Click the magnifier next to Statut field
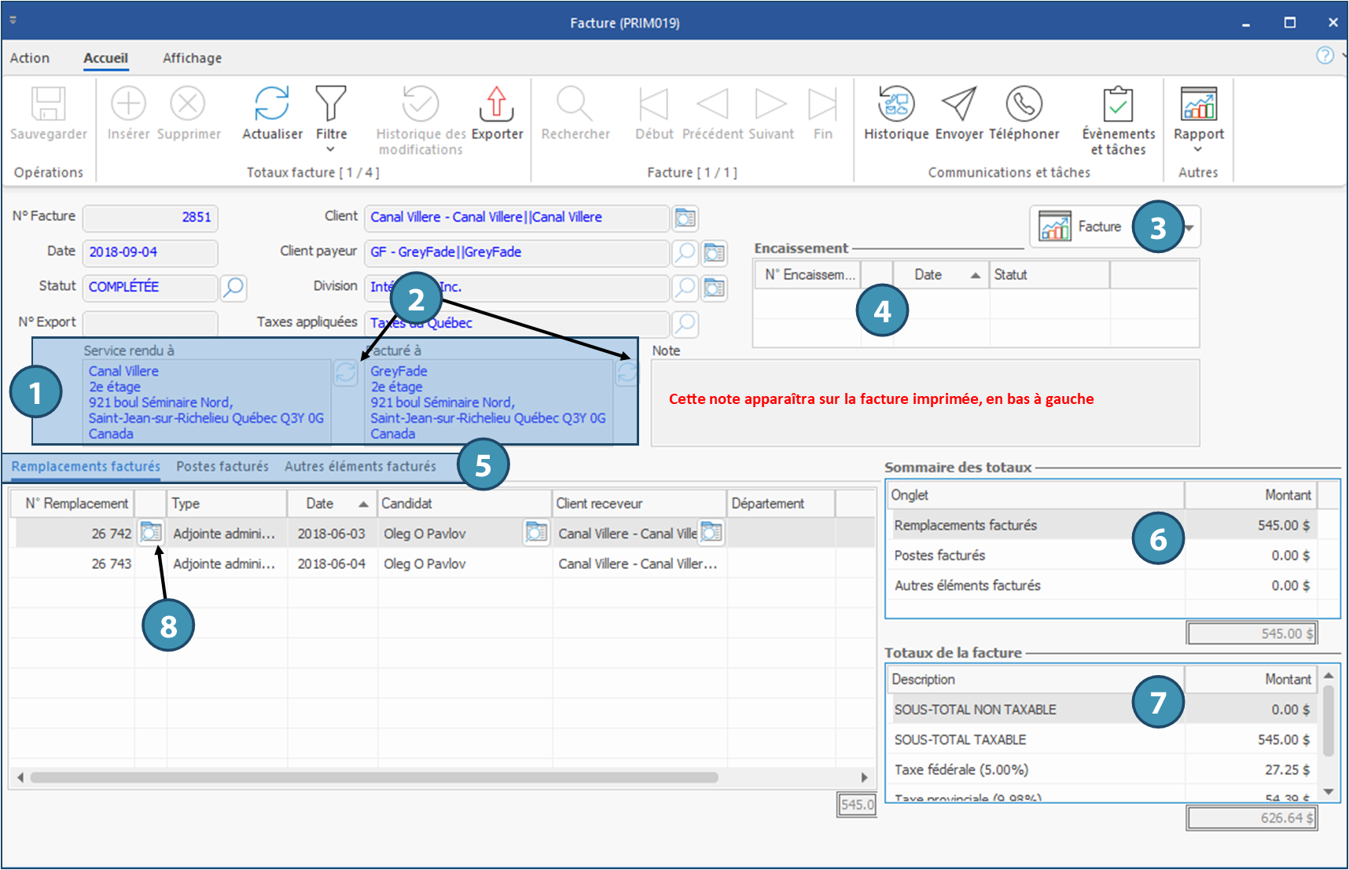1349x870 pixels. coord(233,288)
